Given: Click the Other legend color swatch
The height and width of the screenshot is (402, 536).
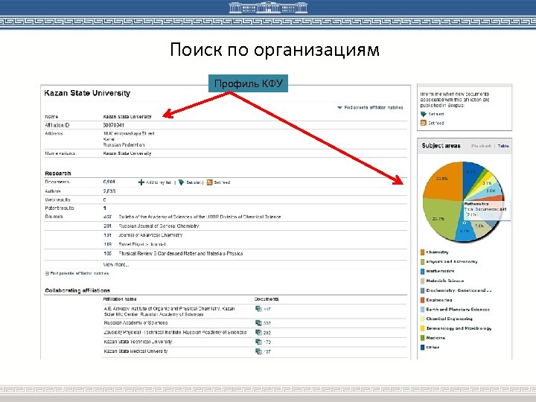Looking at the screenshot, I should [423, 348].
